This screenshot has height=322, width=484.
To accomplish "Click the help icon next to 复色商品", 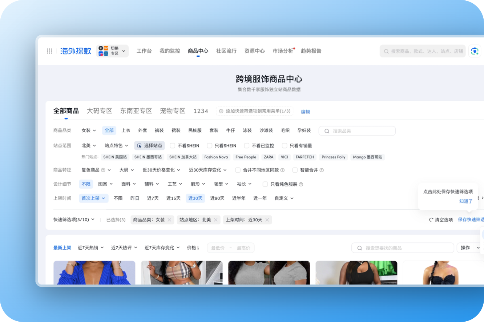I will click(103, 170).
